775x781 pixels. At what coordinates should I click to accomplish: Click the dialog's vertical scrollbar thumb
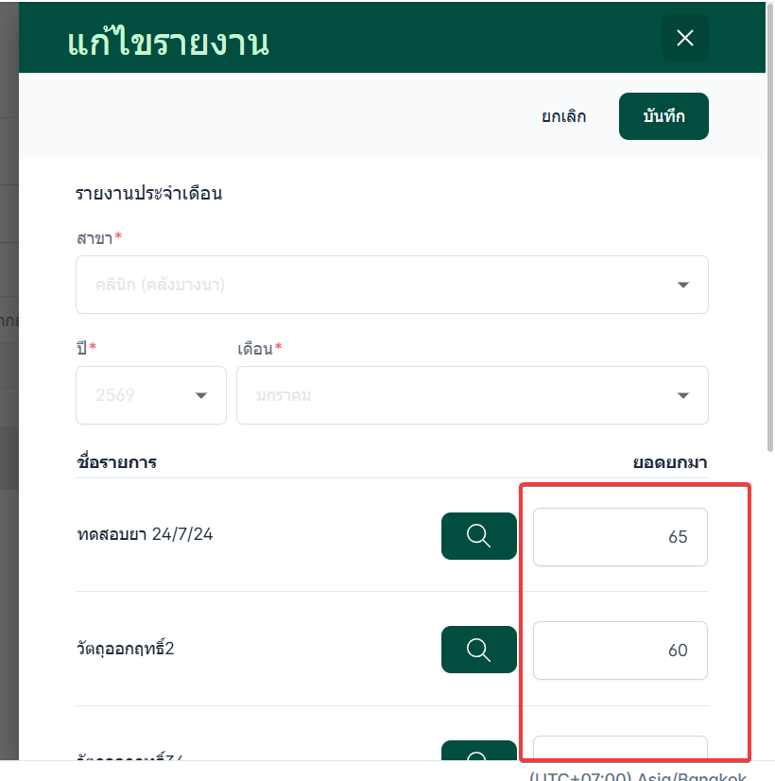pyautogui.click(x=770, y=228)
